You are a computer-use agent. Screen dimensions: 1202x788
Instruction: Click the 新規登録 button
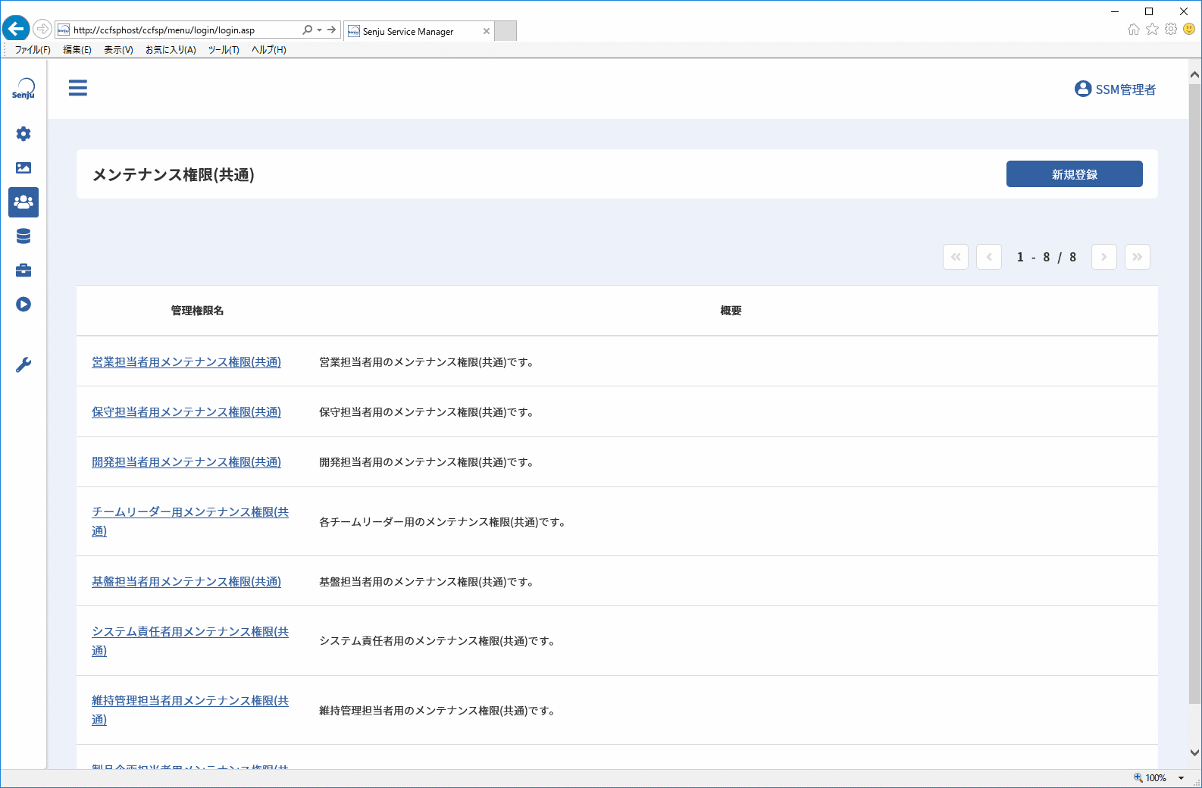(1075, 174)
